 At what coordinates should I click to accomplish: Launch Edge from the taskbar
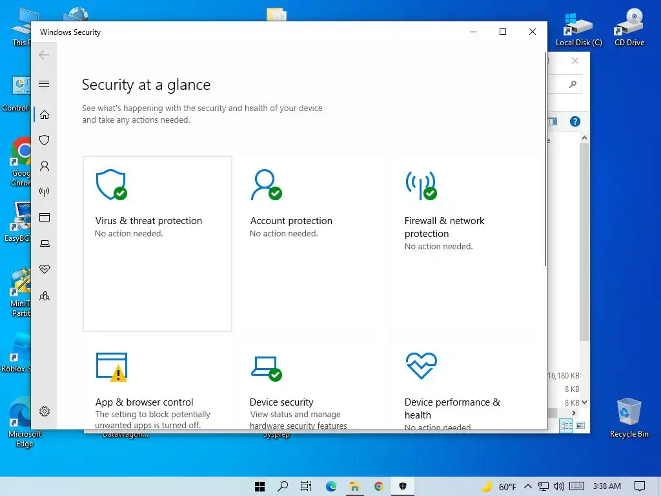click(331, 486)
